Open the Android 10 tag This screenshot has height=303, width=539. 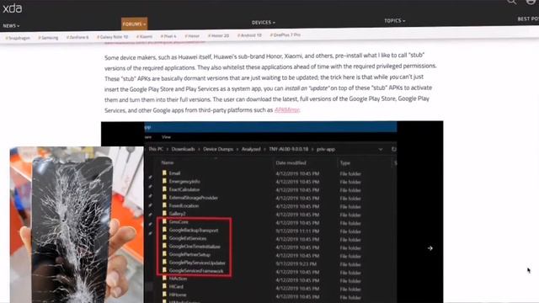click(x=249, y=35)
